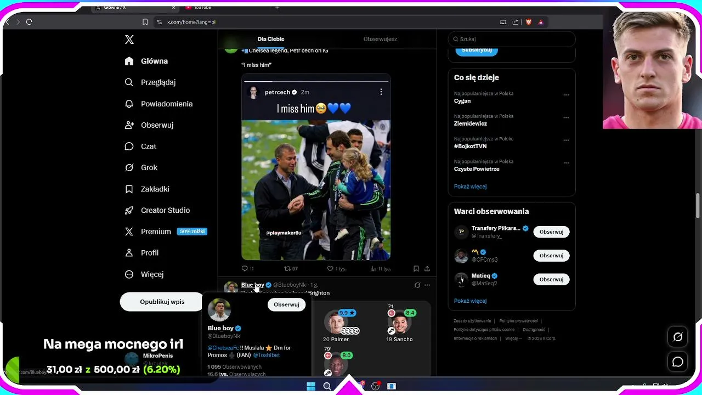The image size is (702, 395).
Task: View analytics of the Petr Cech post
Action: click(x=380, y=269)
